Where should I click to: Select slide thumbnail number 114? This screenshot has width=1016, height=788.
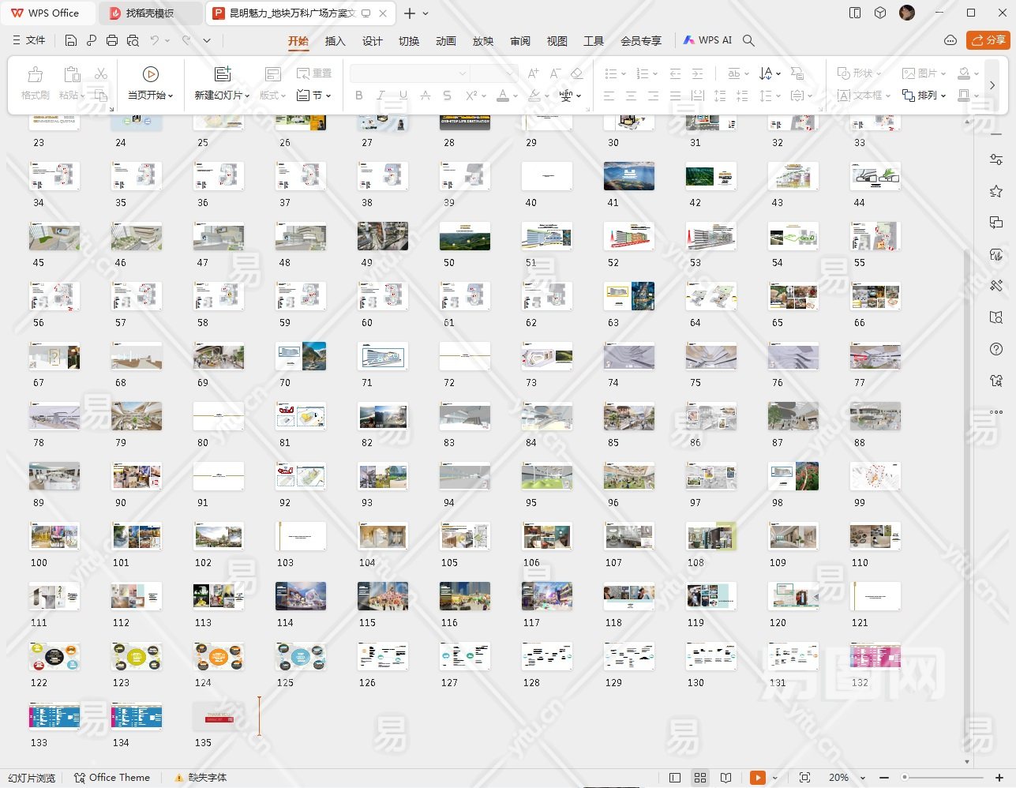coord(301,596)
